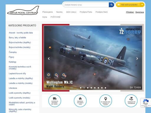Screen dimensions: 151x113
Task: Open the Akční (slevy) menu item
Action: tap(71, 12)
